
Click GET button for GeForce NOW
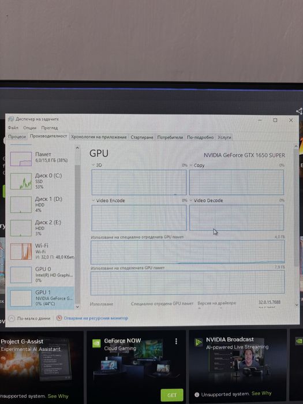pos(172,395)
